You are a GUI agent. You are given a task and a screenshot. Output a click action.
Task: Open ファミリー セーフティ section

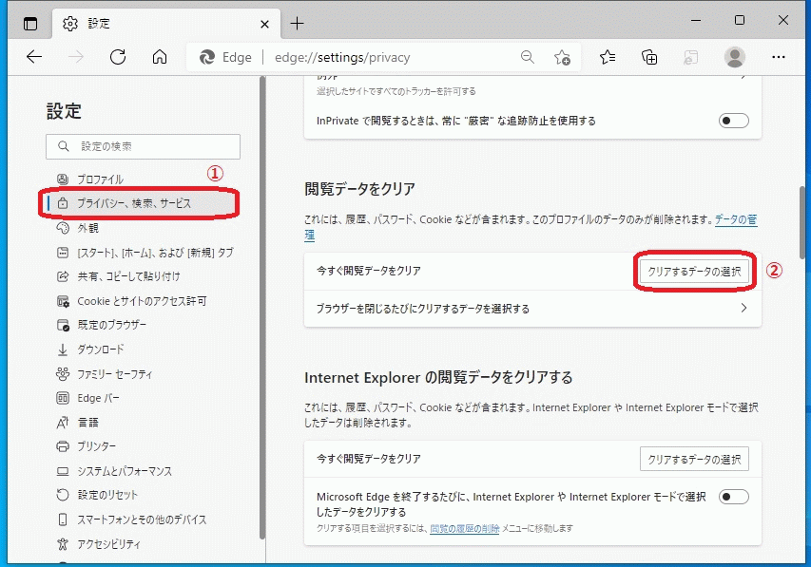115,374
